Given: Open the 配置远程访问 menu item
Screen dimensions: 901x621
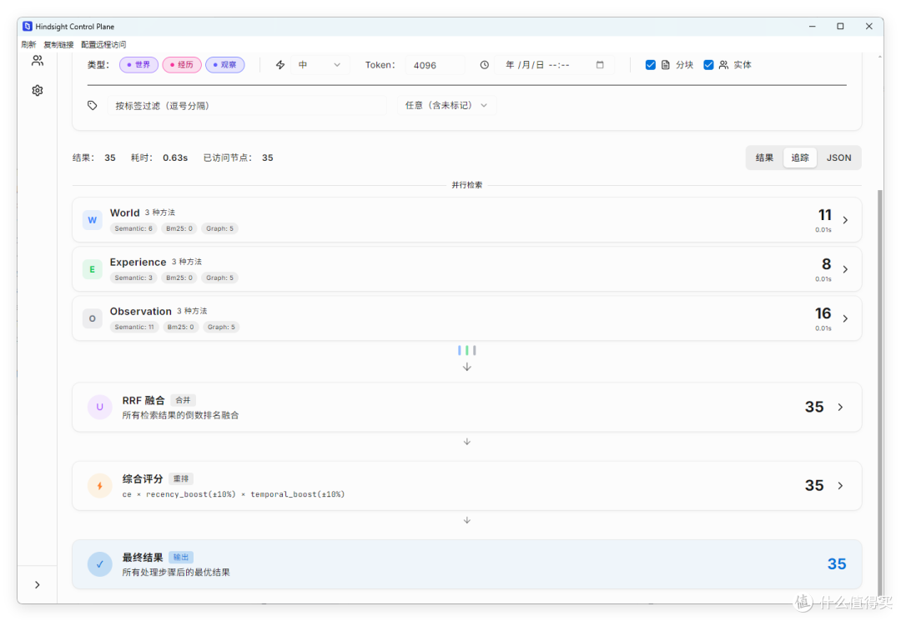Looking at the screenshot, I should coord(103,44).
